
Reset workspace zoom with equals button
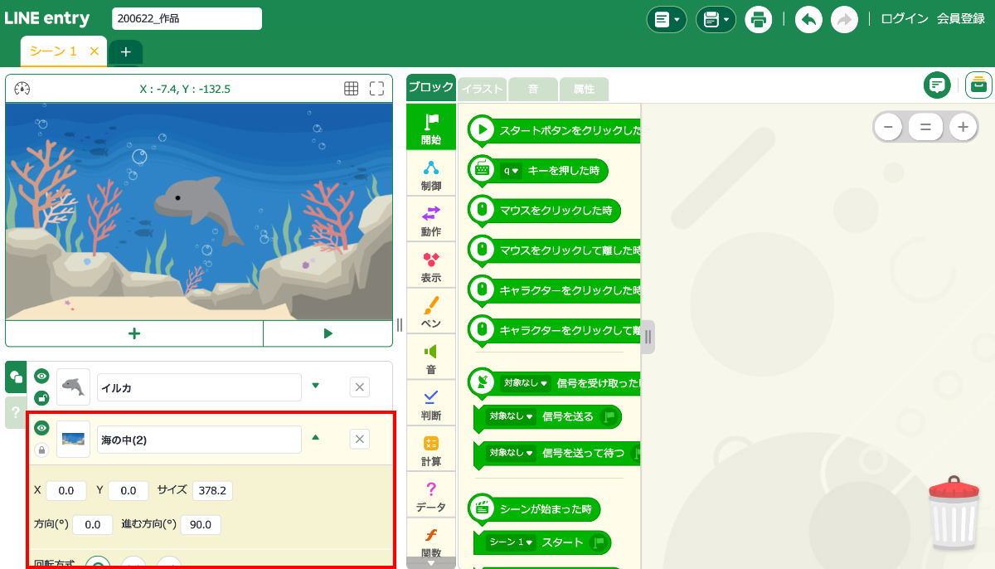[925, 127]
